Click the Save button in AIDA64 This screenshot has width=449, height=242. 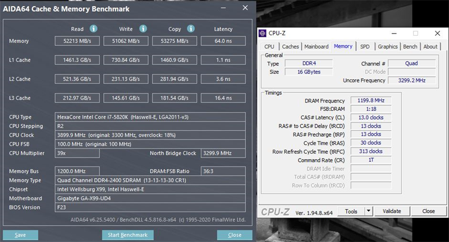click(x=20, y=235)
